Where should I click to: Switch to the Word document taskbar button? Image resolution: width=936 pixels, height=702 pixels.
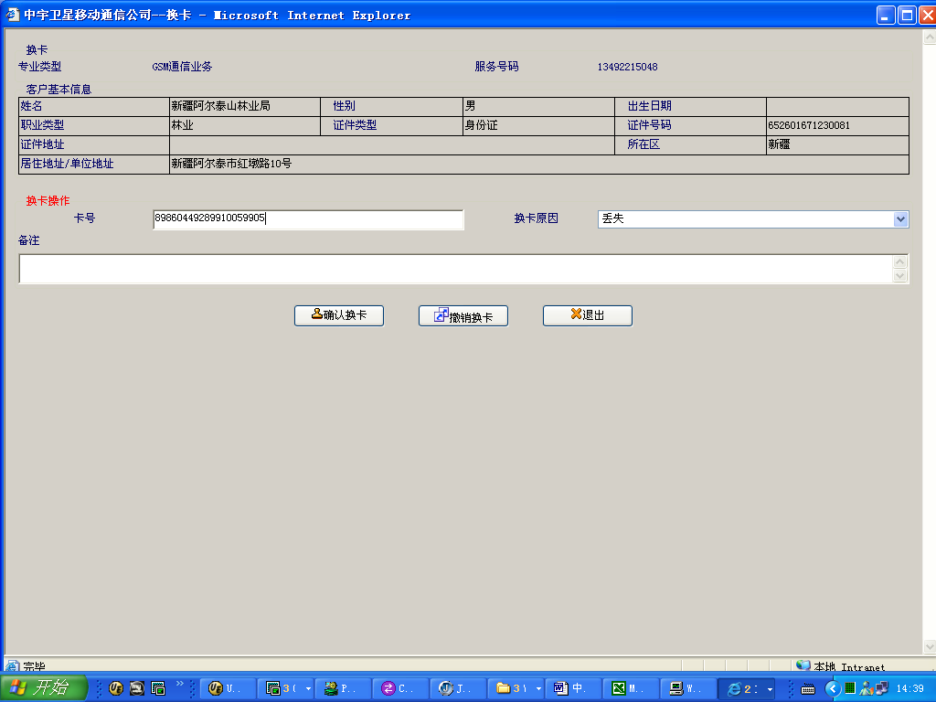click(573, 688)
